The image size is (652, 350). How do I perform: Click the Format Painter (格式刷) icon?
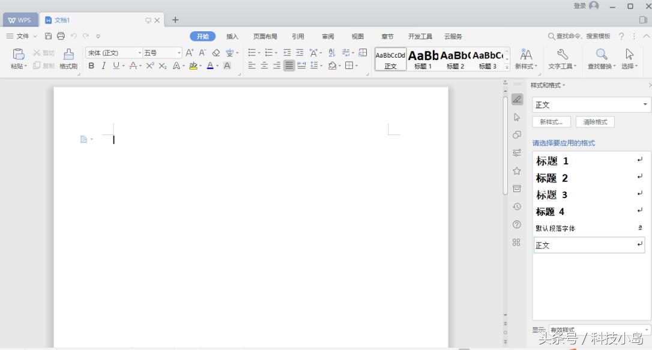tap(68, 55)
